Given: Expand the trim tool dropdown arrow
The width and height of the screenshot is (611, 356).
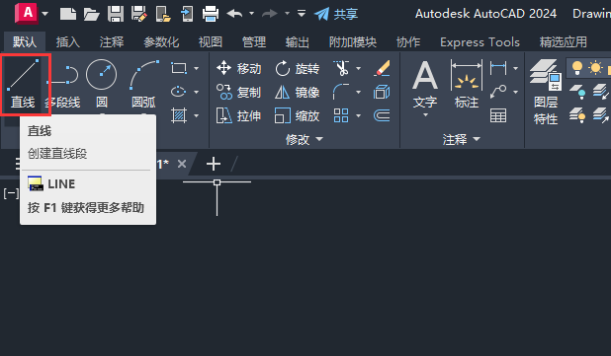Looking at the screenshot, I should [x=359, y=68].
